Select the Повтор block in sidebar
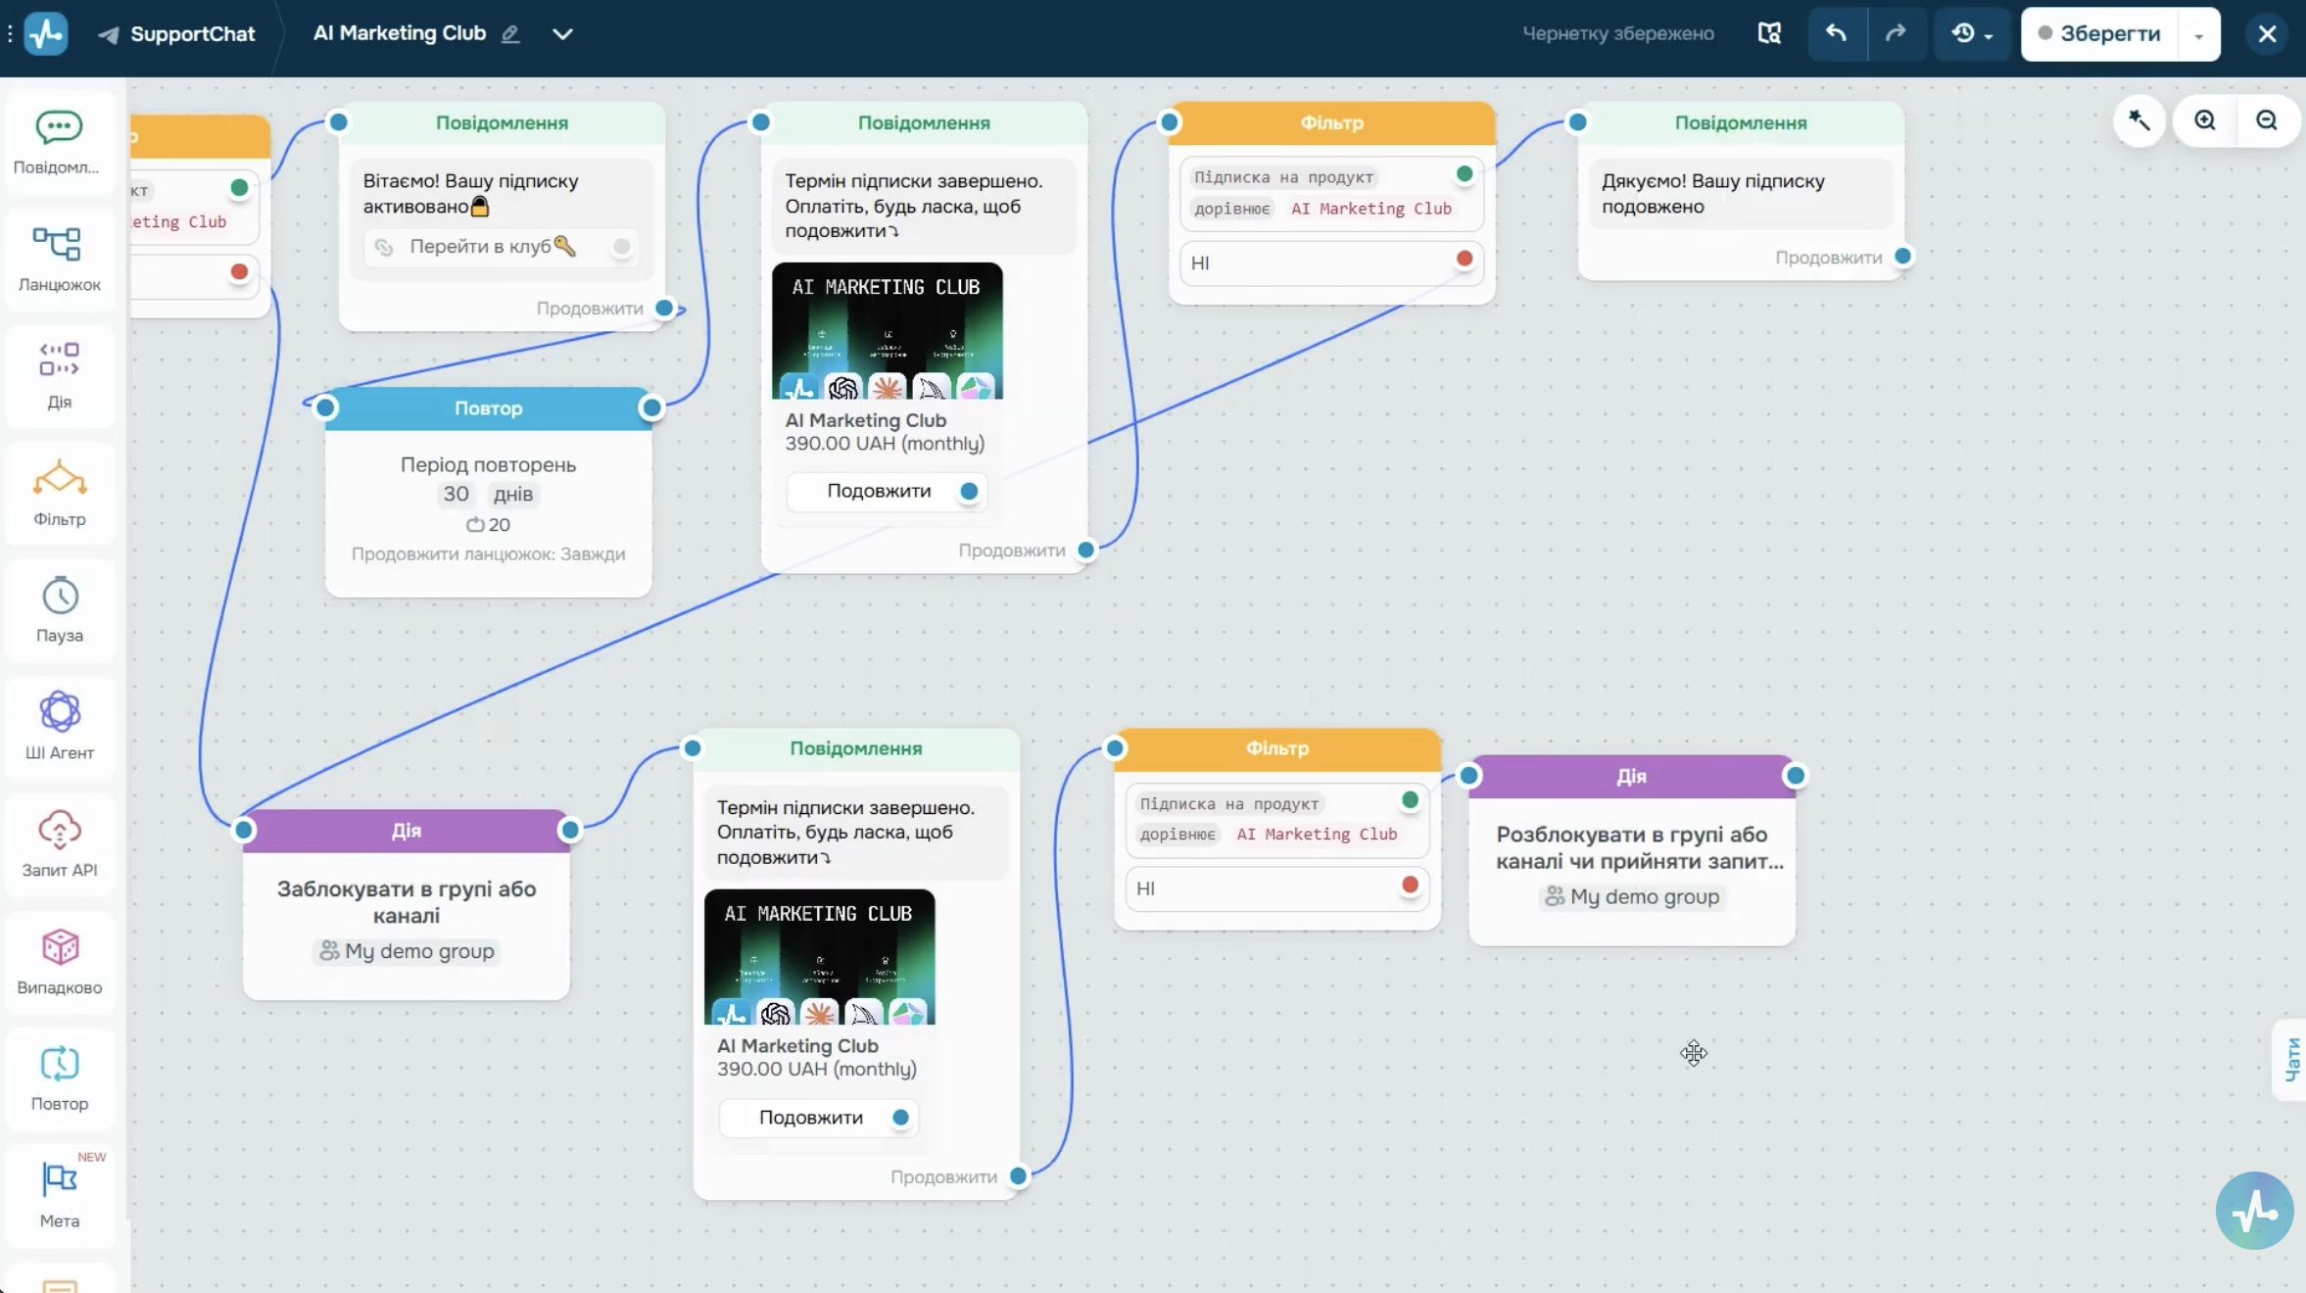This screenshot has height=1293, width=2306. (59, 1078)
